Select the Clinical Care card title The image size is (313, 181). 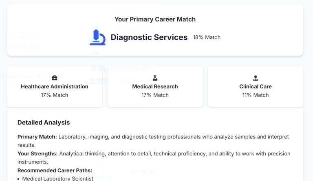click(x=256, y=86)
